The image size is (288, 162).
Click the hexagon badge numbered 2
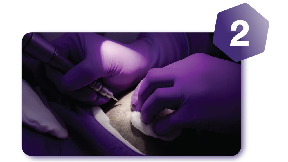241,32
